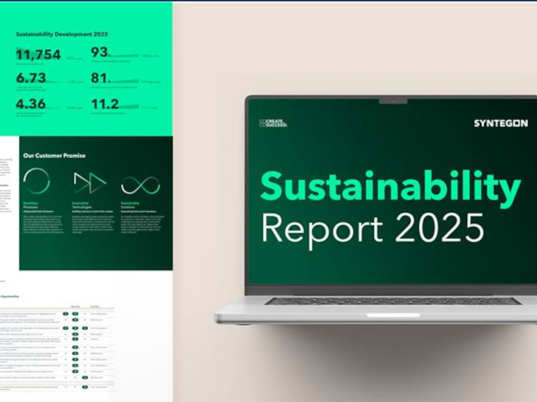Open the Our Customer Promise heading

point(54,155)
